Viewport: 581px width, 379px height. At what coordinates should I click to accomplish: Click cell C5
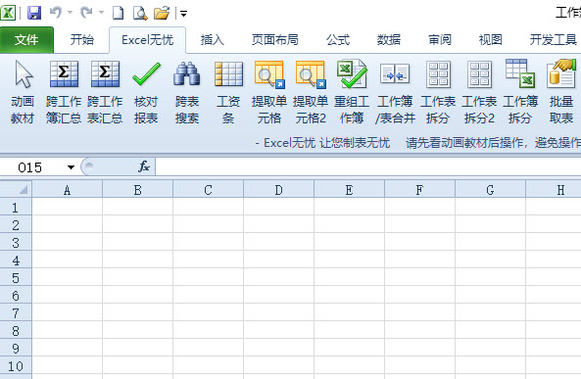click(x=209, y=278)
